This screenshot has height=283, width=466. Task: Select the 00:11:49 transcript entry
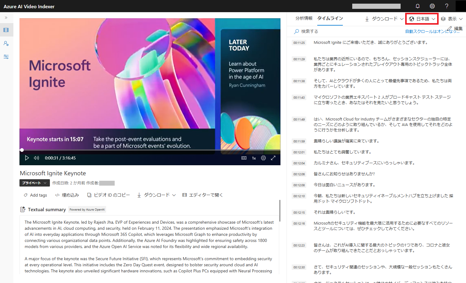pyautogui.click(x=383, y=124)
